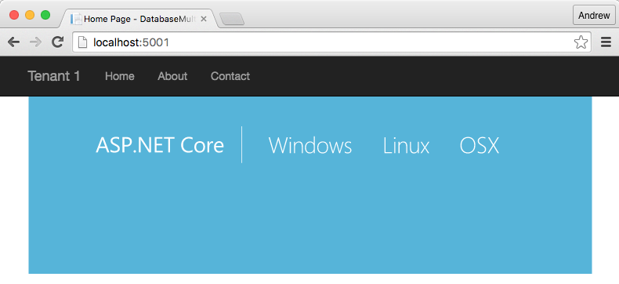The image size is (619, 284).
Task: Minimize the window with the yellow button
Action: point(30,15)
